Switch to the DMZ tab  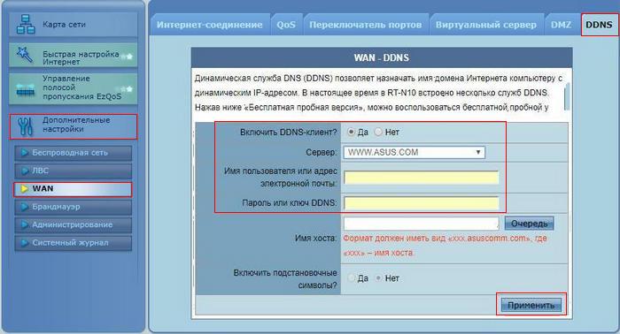click(561, 25)
